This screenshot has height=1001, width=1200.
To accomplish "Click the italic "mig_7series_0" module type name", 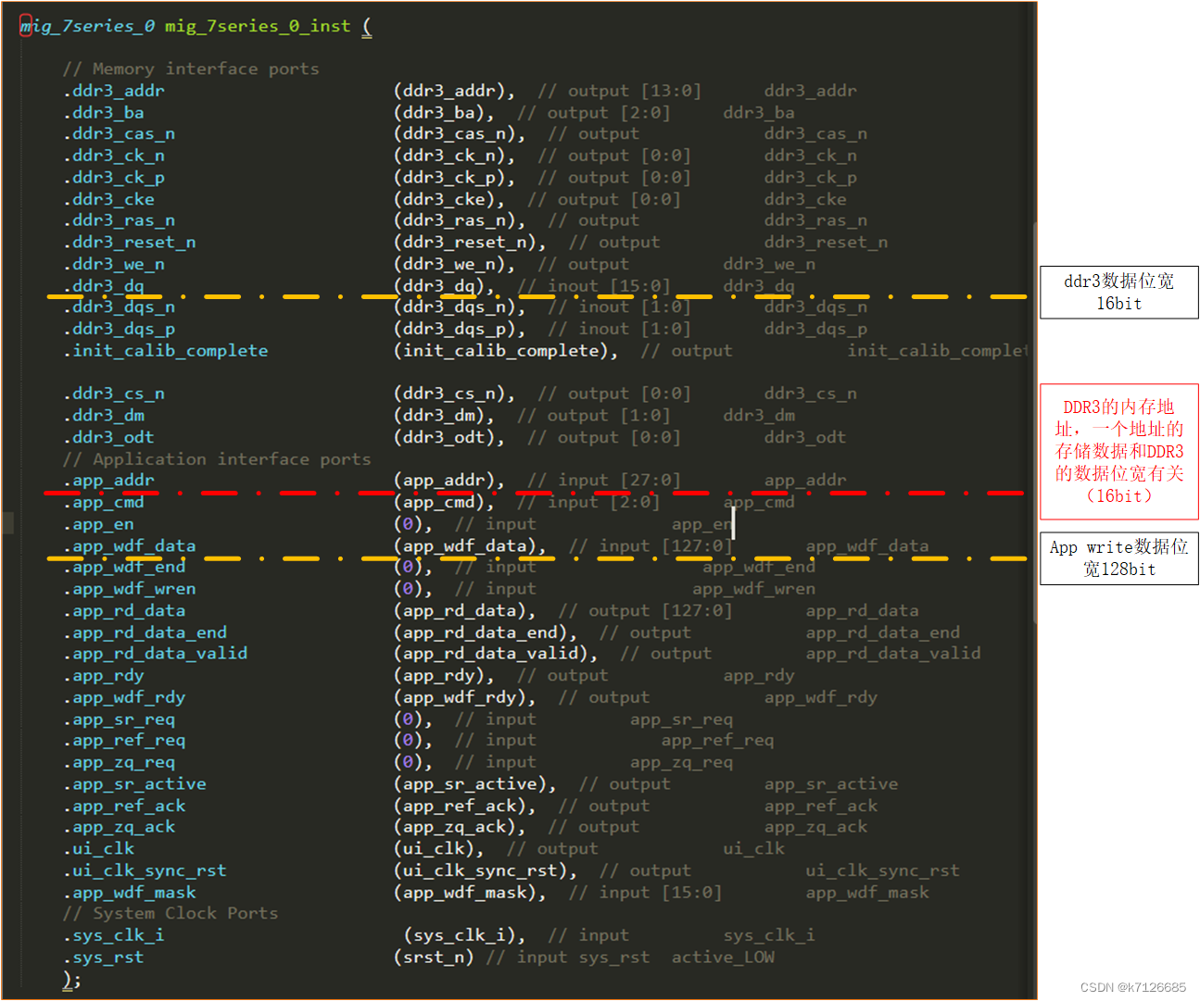I will point(87,26).
